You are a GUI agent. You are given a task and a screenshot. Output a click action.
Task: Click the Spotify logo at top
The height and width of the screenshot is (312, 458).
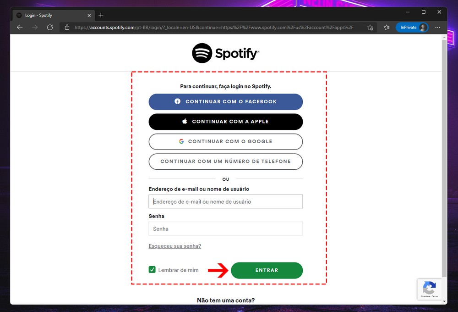click(225, 53)
